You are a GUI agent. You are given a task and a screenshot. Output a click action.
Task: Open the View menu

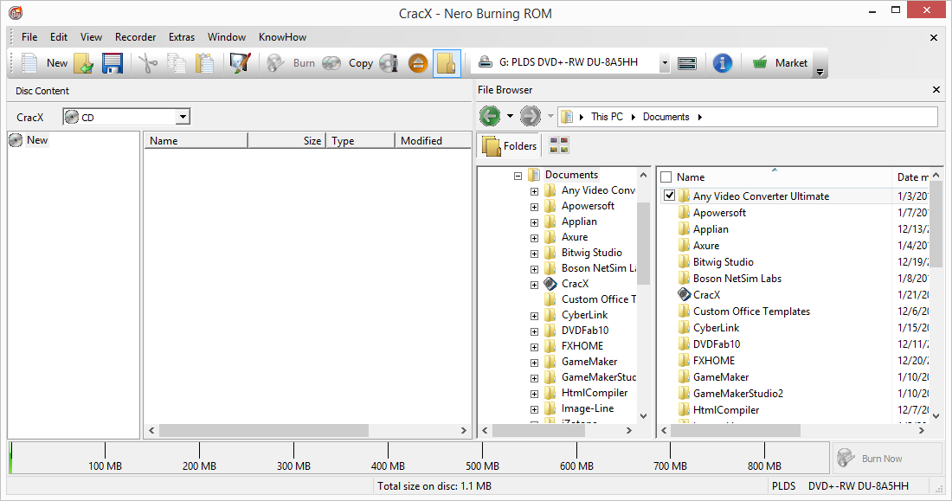91,37
